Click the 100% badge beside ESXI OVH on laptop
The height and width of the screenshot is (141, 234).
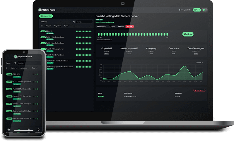click(x=43, y=31)
